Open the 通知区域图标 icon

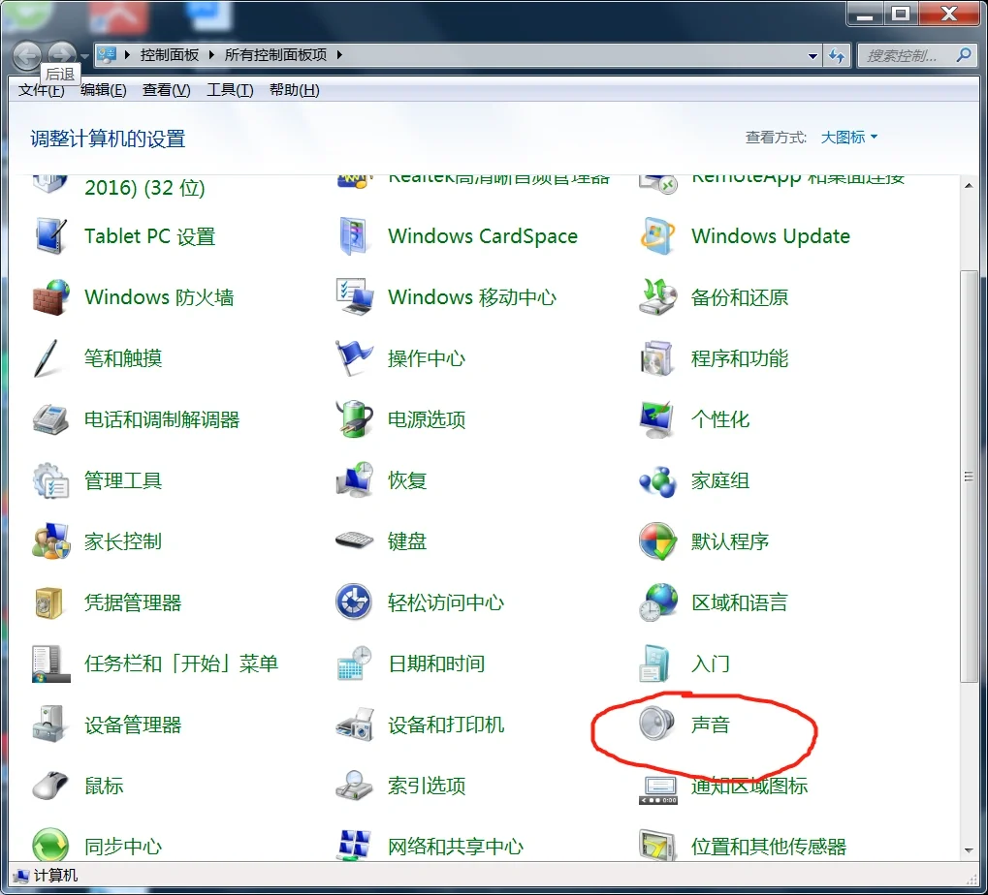click(x=657, y=790)
